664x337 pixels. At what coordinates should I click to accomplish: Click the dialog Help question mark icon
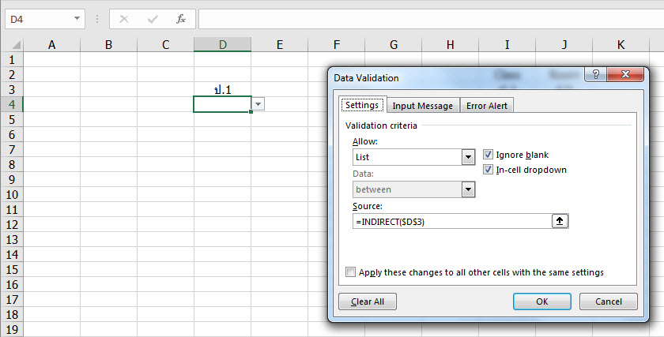594,74
